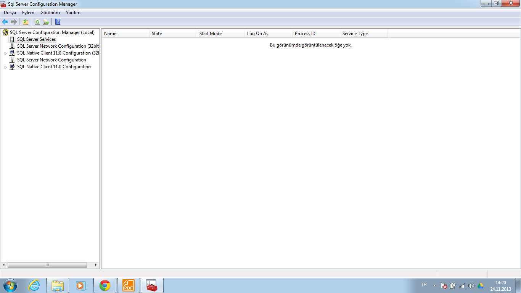Click the Show desktop strip past the clock

(518, 285)
